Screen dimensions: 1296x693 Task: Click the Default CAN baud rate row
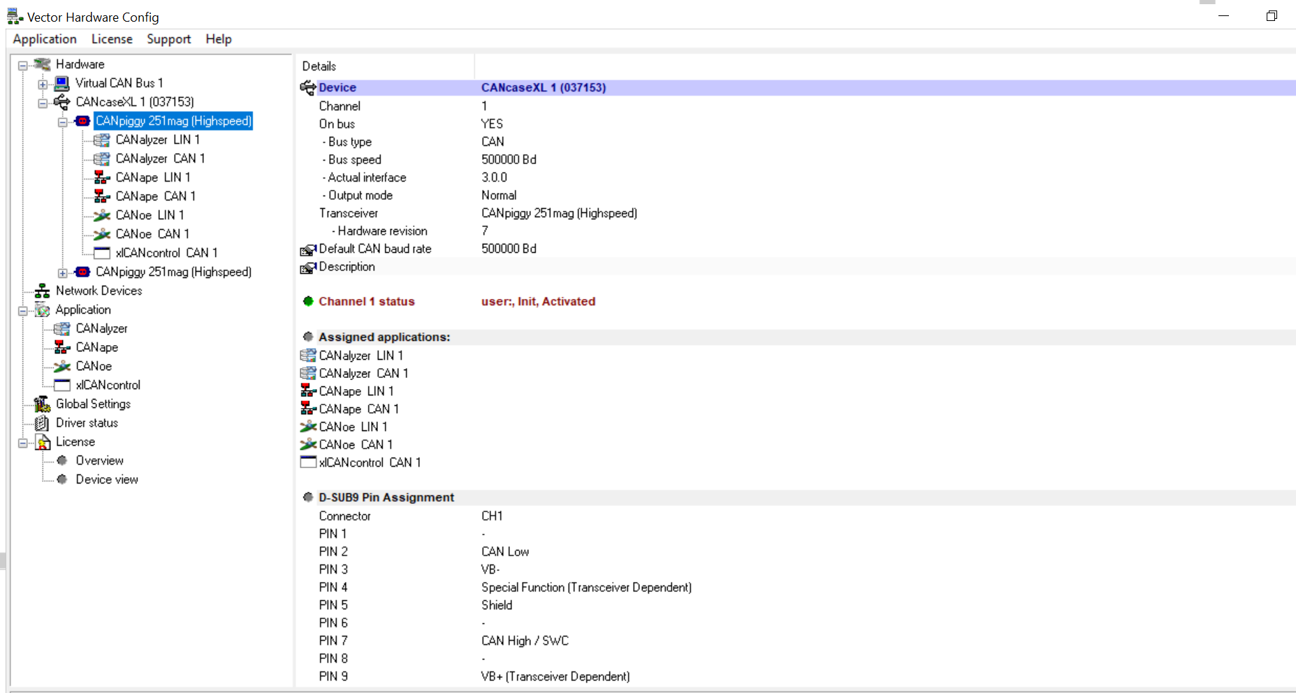coord(374,249)
